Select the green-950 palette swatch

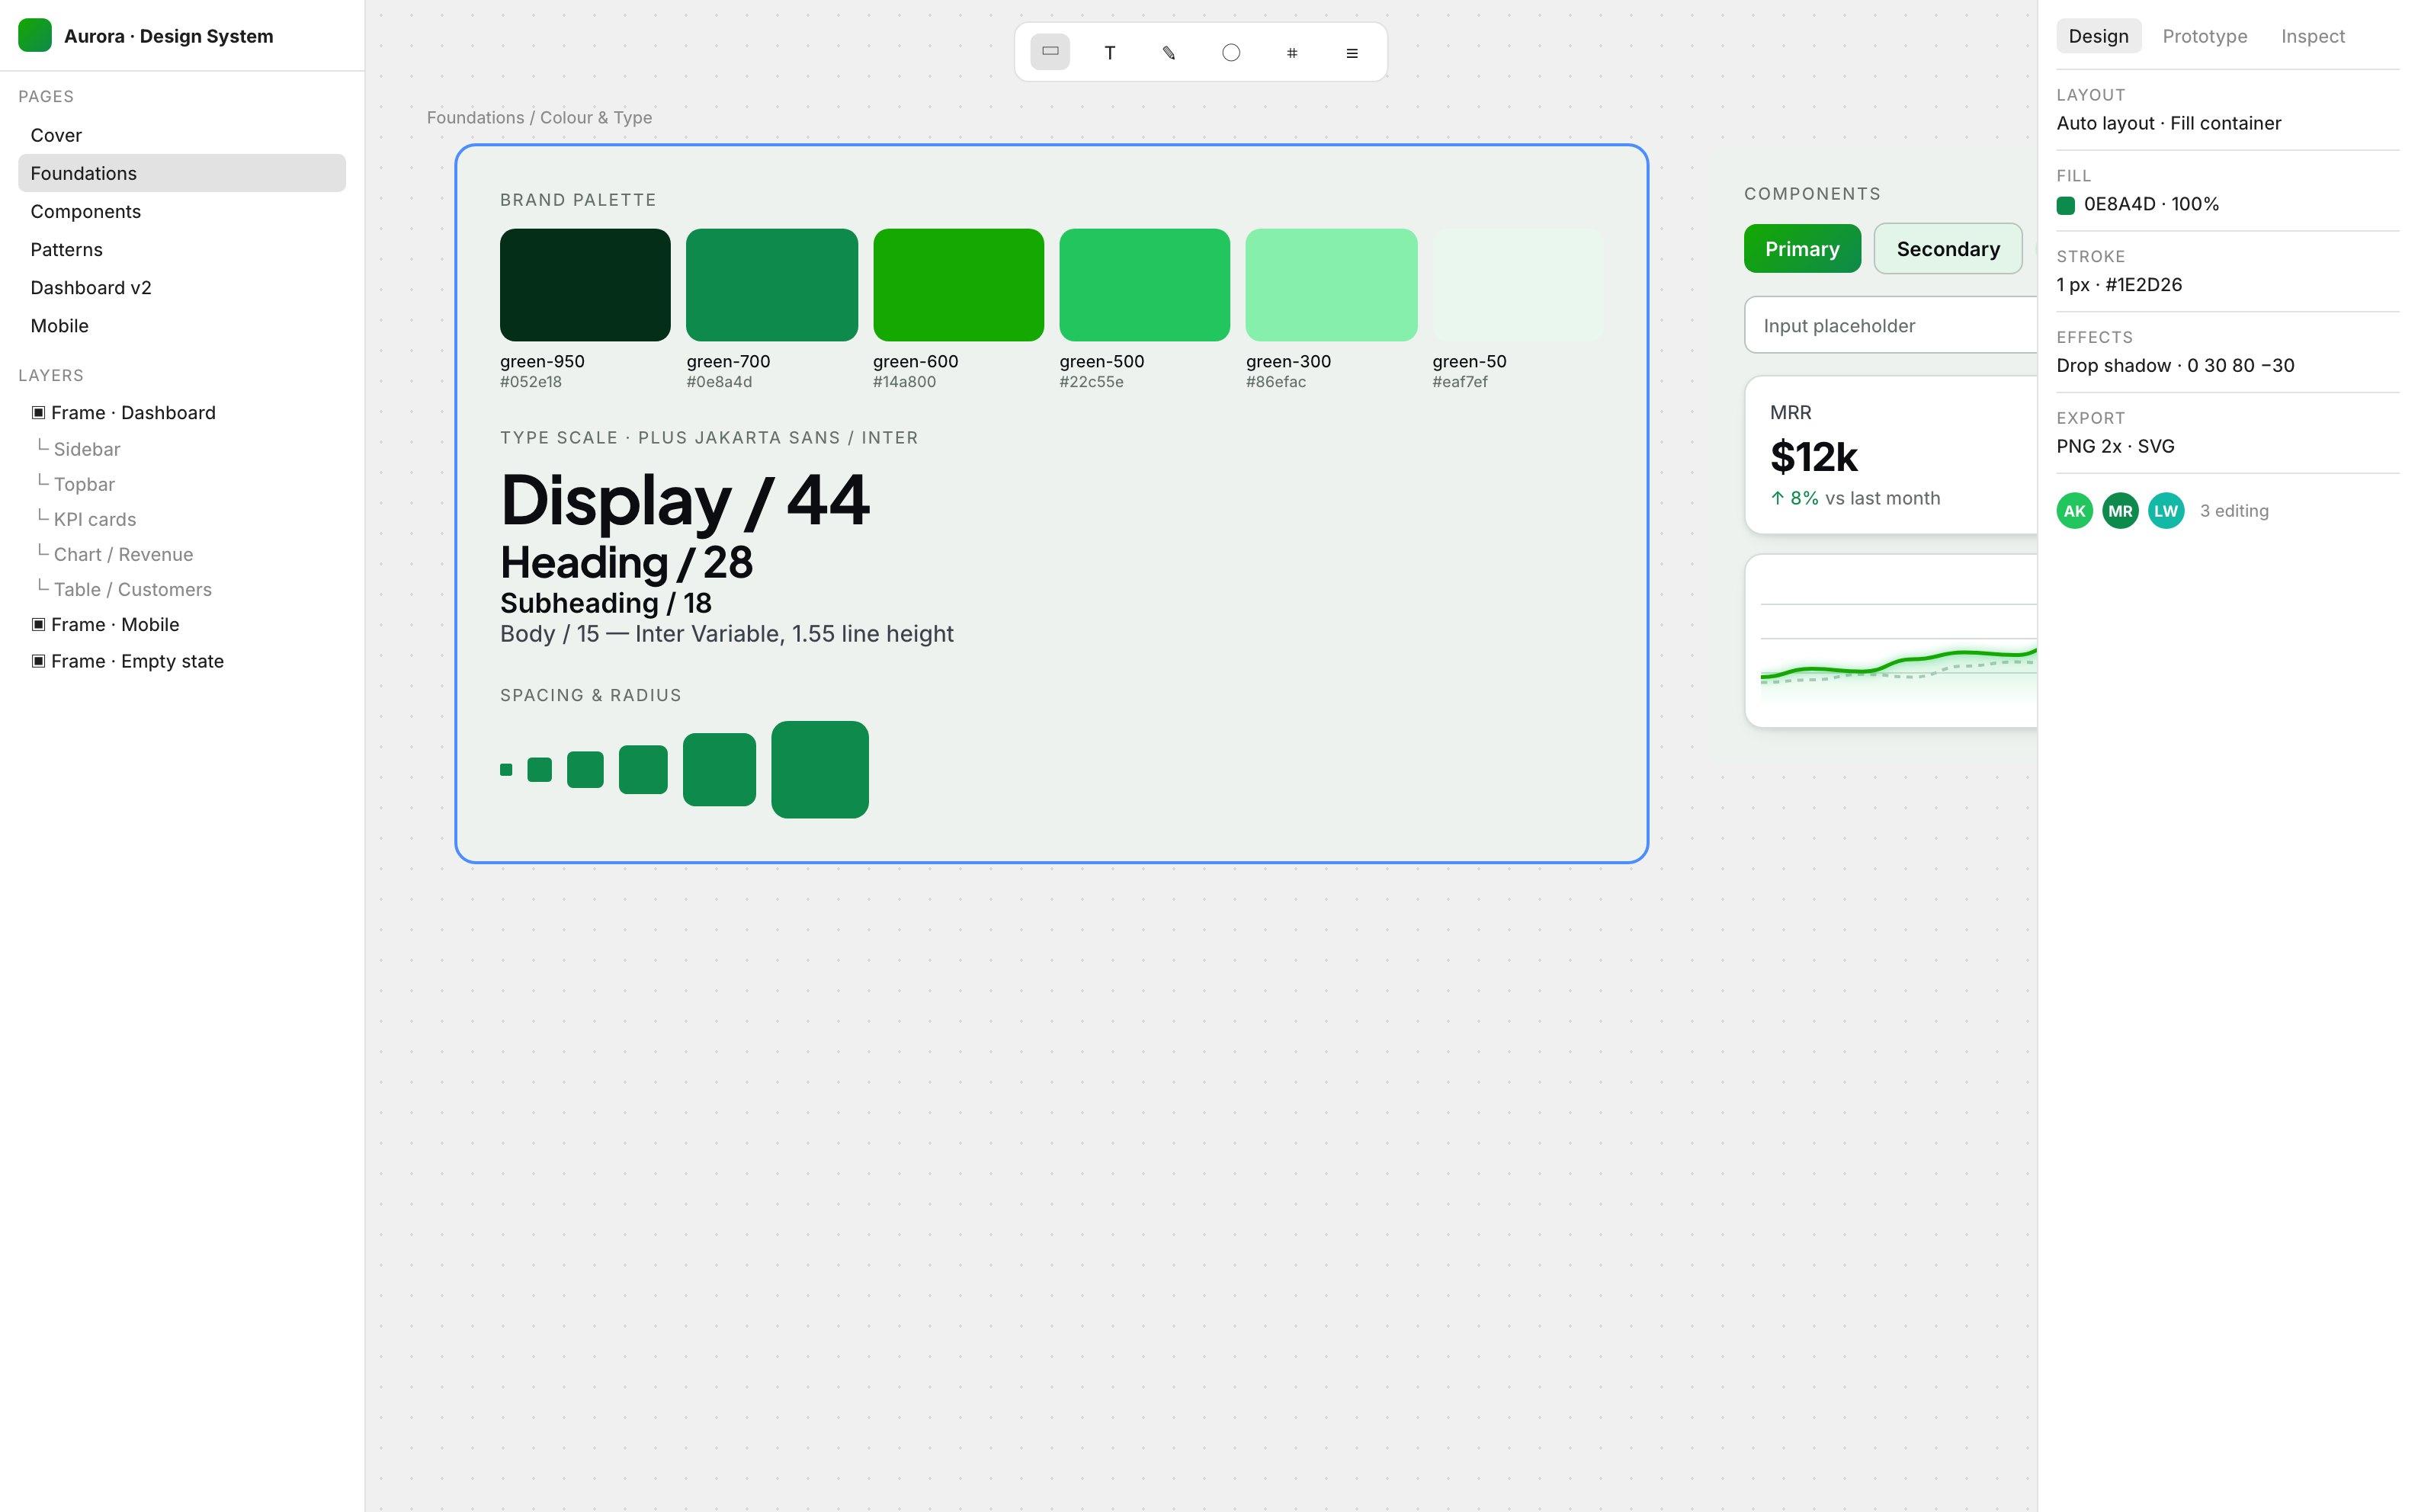(585, 285)
